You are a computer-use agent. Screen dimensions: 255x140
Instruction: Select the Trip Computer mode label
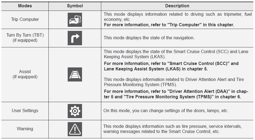pyautogui.click(x=25, y=19)
